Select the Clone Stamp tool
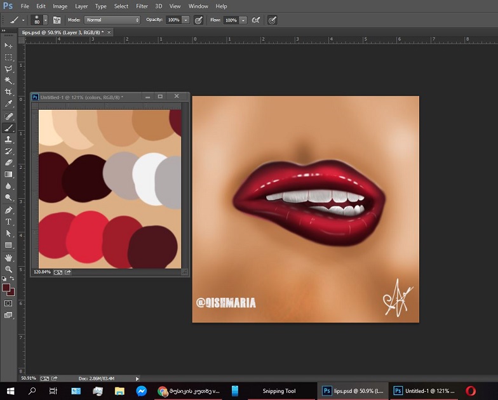This screenshot has width=498, height=400. tap(9, 140)
